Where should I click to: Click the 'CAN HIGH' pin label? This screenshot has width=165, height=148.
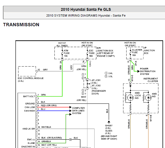(x=29, y=111)
